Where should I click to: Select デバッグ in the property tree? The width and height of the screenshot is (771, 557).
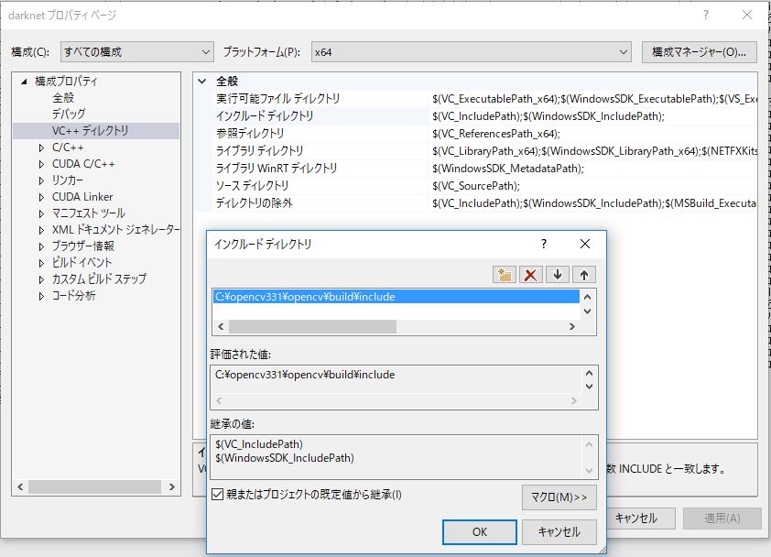pyautogui.click(x=69, y=115)
